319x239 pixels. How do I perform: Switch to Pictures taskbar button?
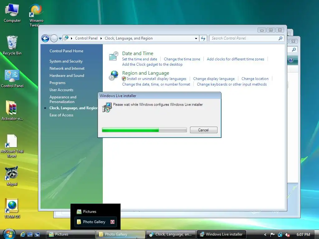point(70,234)
